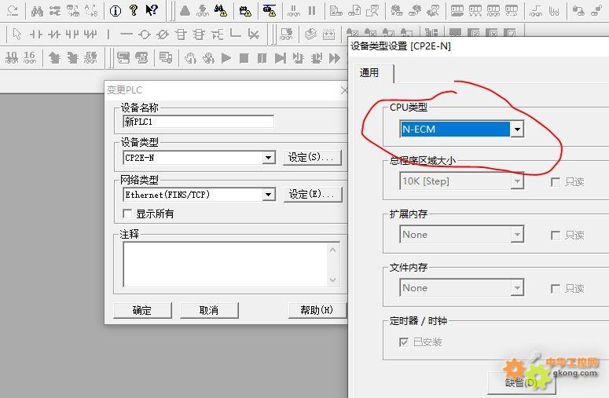Click the yellow question mark Help icon

coord(134,10)
